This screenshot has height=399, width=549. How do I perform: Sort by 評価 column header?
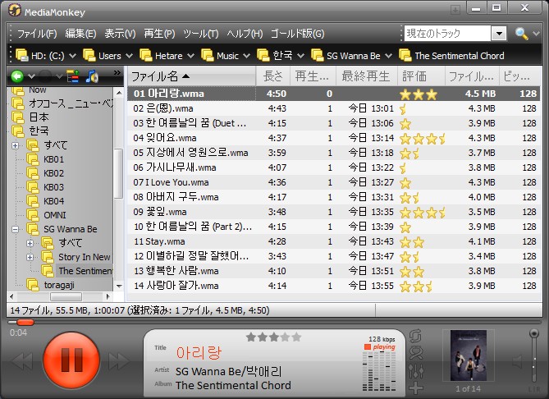(x=421, y=76)
